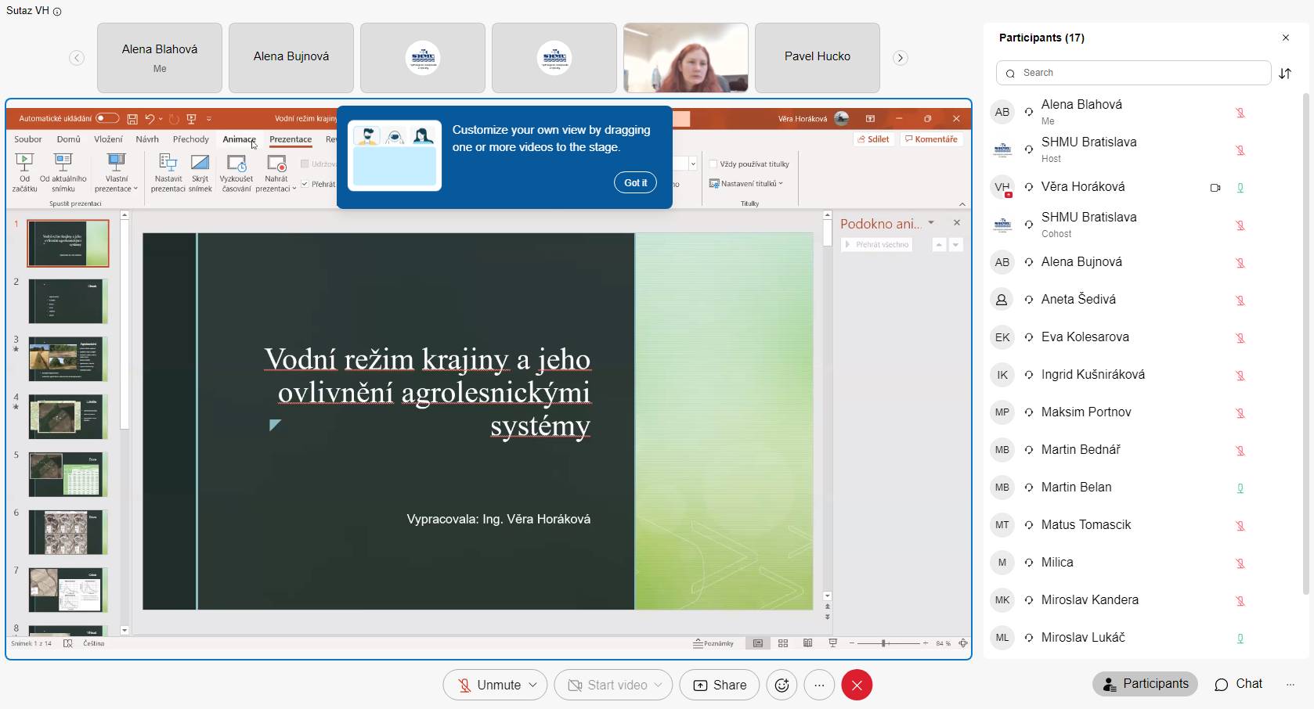Click Pavel Hucko video tile
The width and height of the screenshot is (1314, 709).
coord(817,57)
